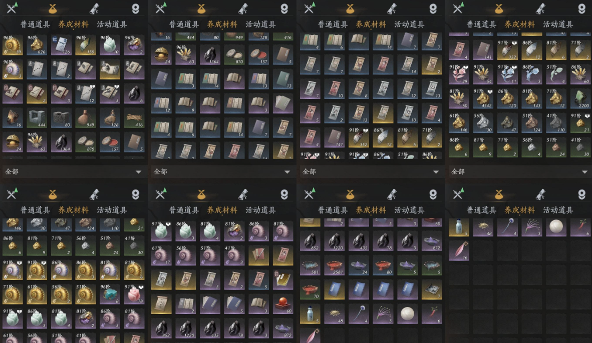592x343 pixels.
Task: Choose the blue card item counting 126
Action: (61, 45)
